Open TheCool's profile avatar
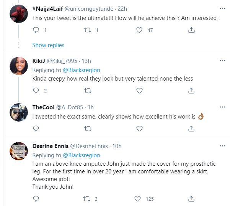The width and height of the screenshot is (230, 206). click(x=18, y=112)
